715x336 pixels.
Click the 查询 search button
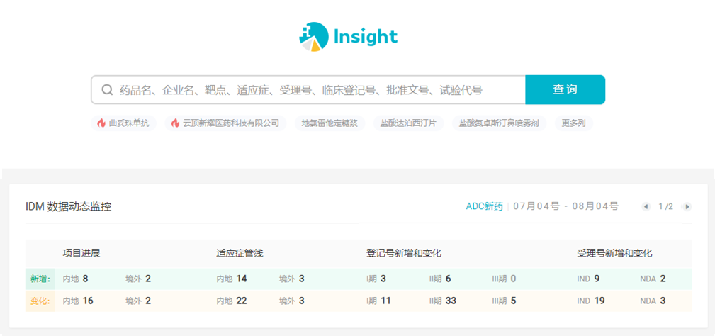565,90
